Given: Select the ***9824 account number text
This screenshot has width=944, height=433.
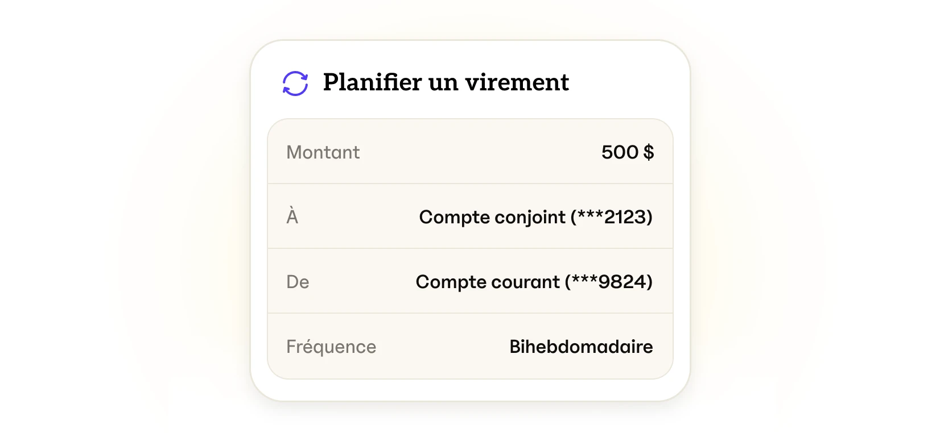Looking at the screenshot, I should (609, 282).
